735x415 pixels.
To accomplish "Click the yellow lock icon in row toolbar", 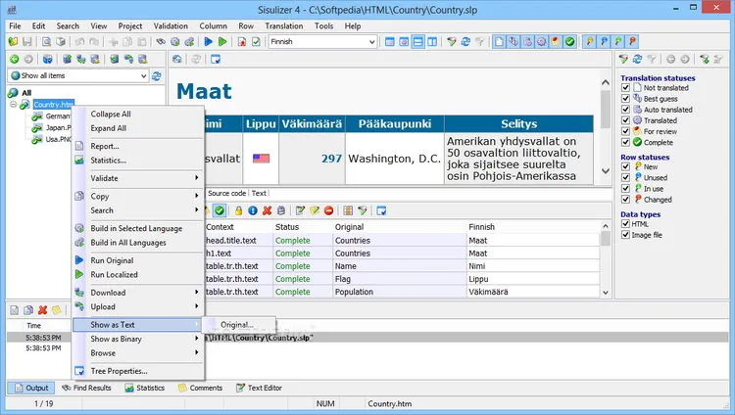I will coord(238,210).
